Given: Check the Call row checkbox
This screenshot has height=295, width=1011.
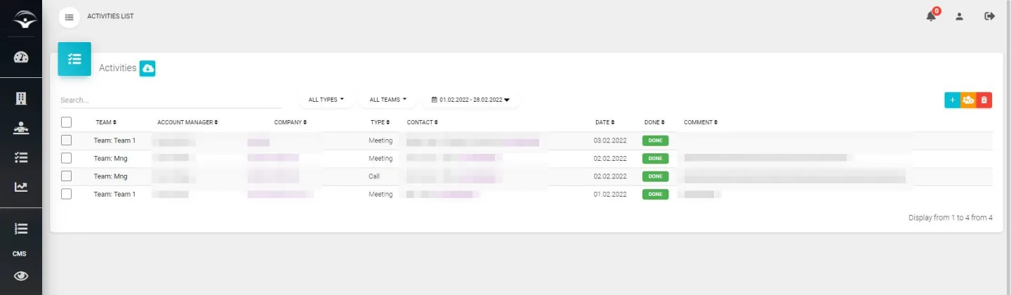Looking at the screenshot, I should click(67, 176).
